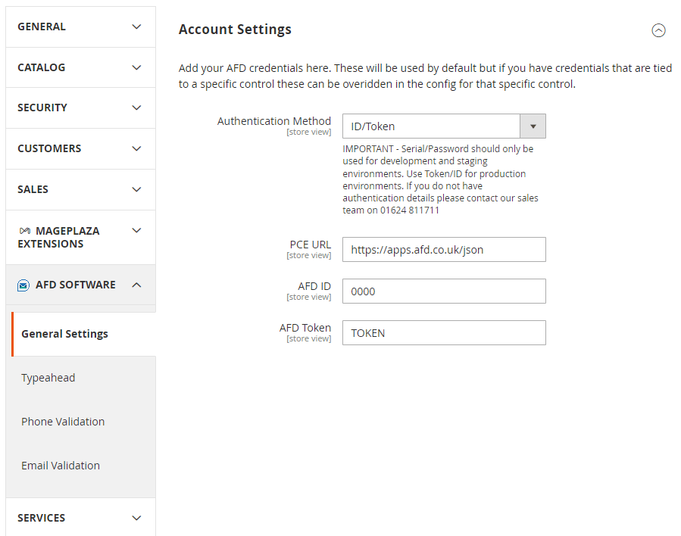Image resolution: width=681 pixels, height=536 pixels.
Task: Click the AFD Token input field
Action: [x=444, y=333]
